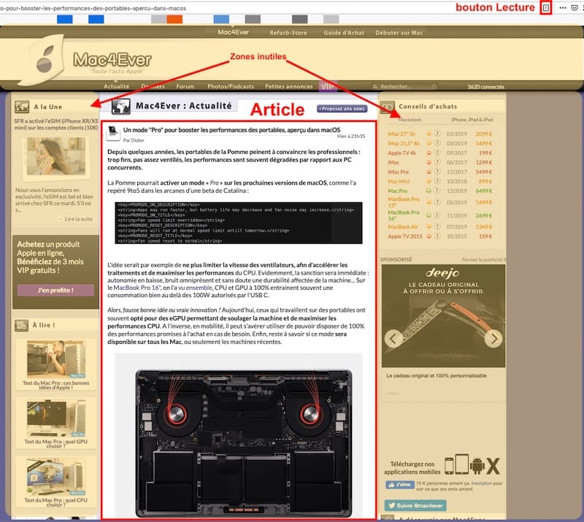Go to the Petites annonces navigation item
584x522 pixels.
tap(289, 86)
